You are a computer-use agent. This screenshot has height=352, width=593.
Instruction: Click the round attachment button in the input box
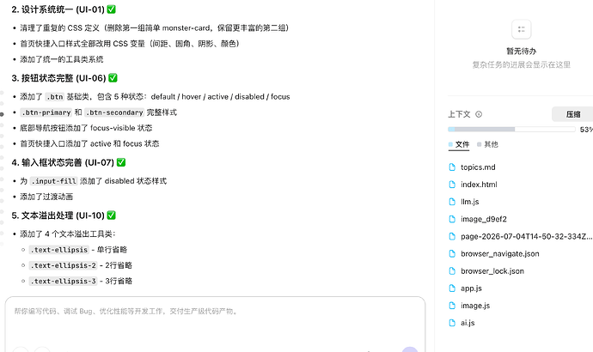pyautogui.click(x=21, y=349)
